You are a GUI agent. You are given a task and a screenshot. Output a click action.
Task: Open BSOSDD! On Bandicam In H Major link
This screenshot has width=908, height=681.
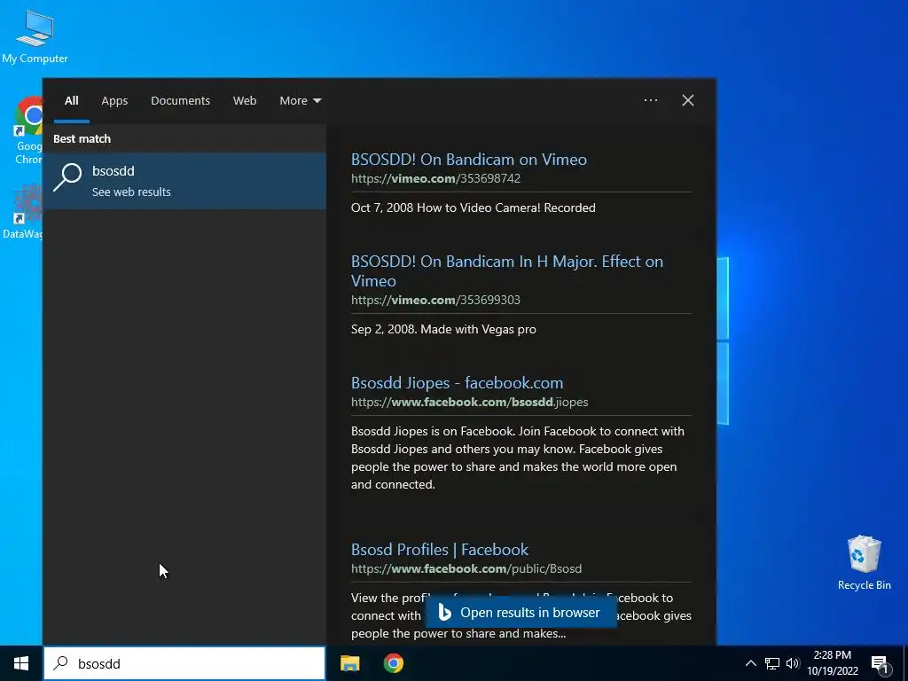[506, 270]
